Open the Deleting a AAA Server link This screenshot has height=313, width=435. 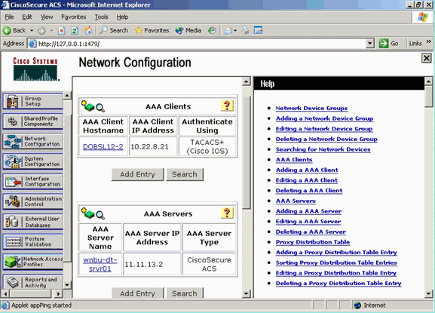[x=311, y=232]
